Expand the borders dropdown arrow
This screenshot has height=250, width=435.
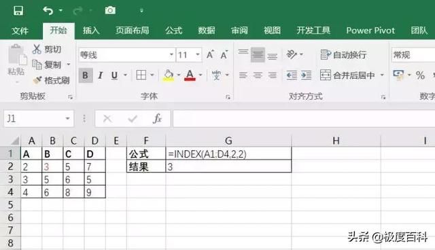pos(152,75)
